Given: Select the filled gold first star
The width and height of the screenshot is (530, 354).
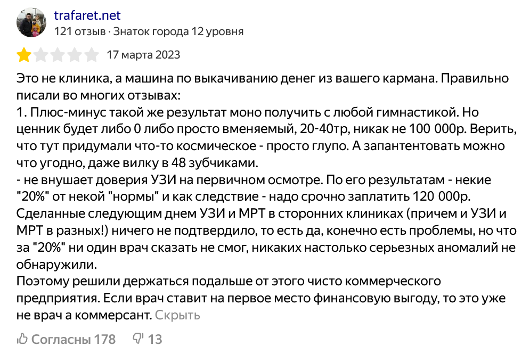Looking at the screenshot, I should 24,55.
